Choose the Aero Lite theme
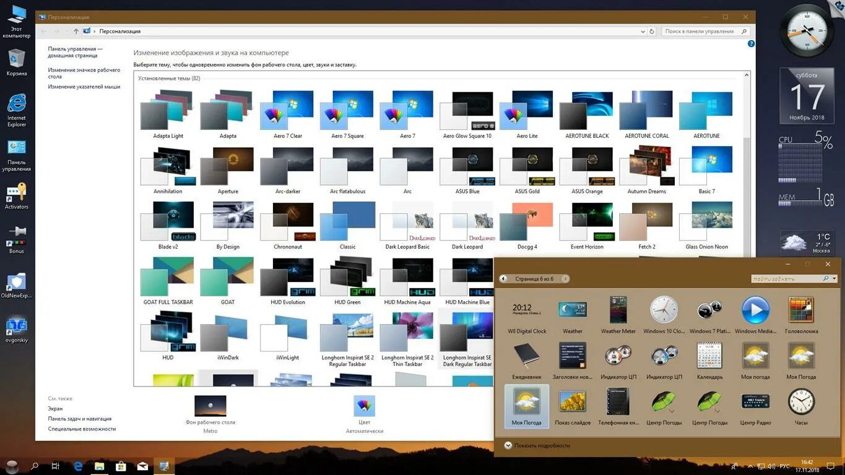The width and height of the screenshot is (845, 475). point(527,114)
